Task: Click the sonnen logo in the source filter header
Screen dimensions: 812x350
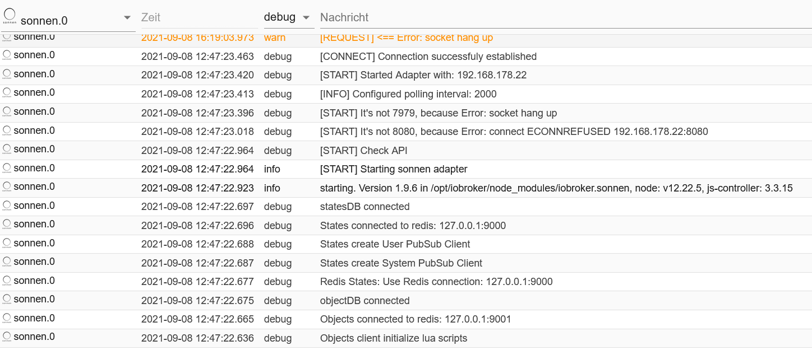Action: point(10,16)
